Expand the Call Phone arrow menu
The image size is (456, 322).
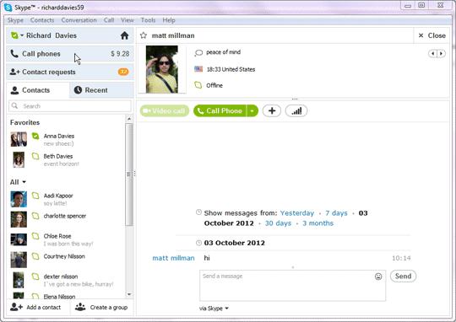coord(252,110)
